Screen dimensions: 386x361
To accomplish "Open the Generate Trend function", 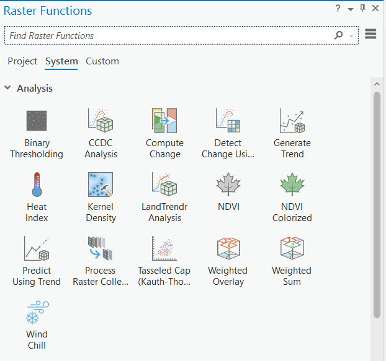I will point(292,121).
